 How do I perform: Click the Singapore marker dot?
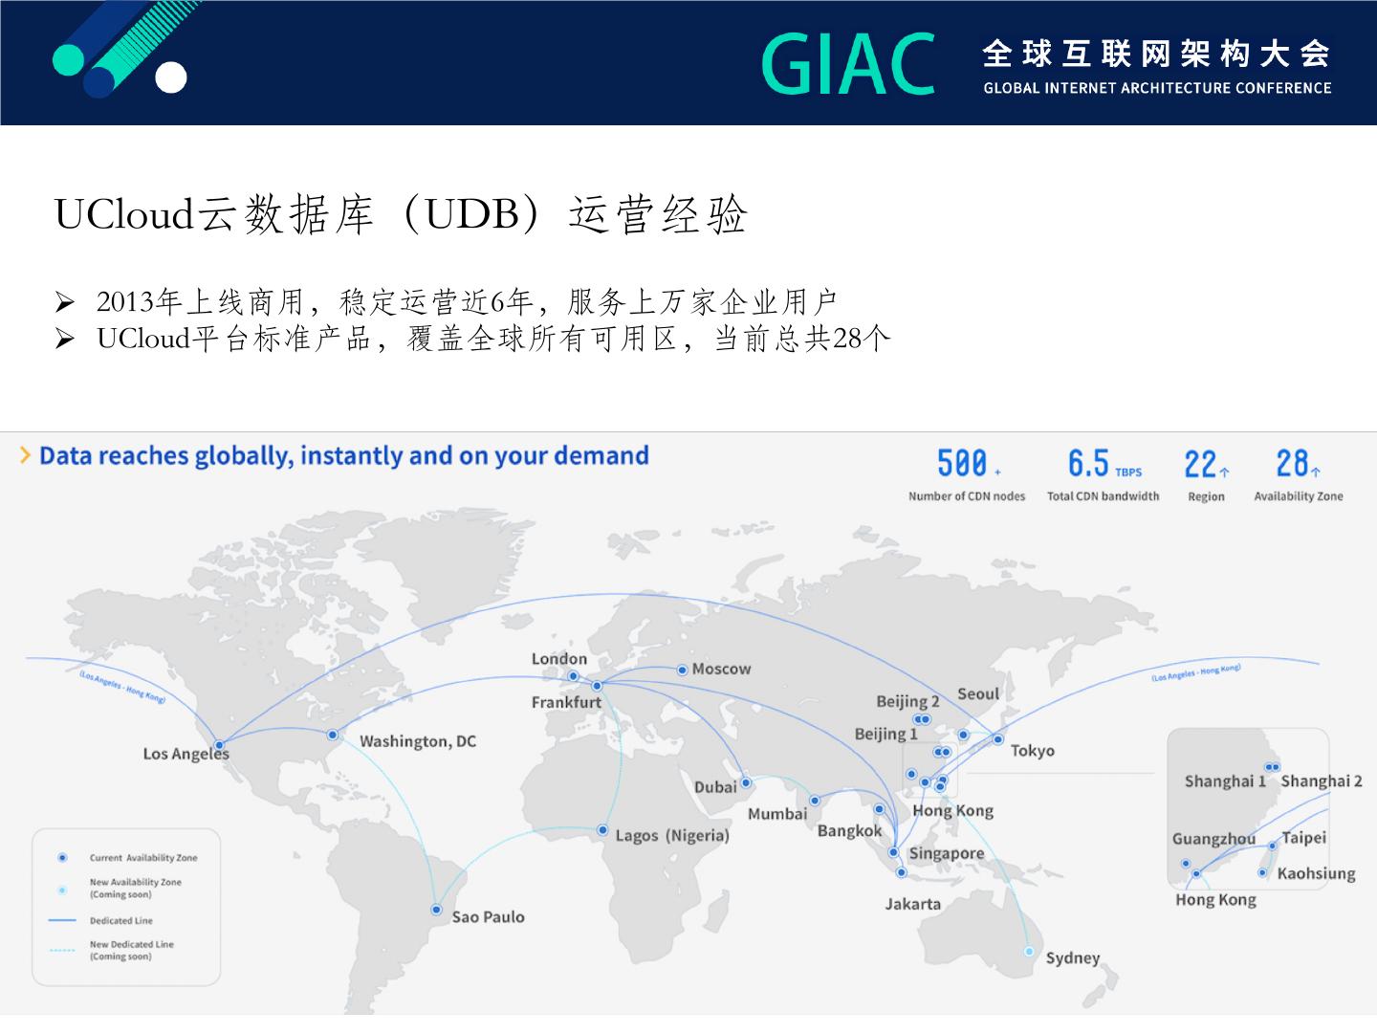[893, 851]
